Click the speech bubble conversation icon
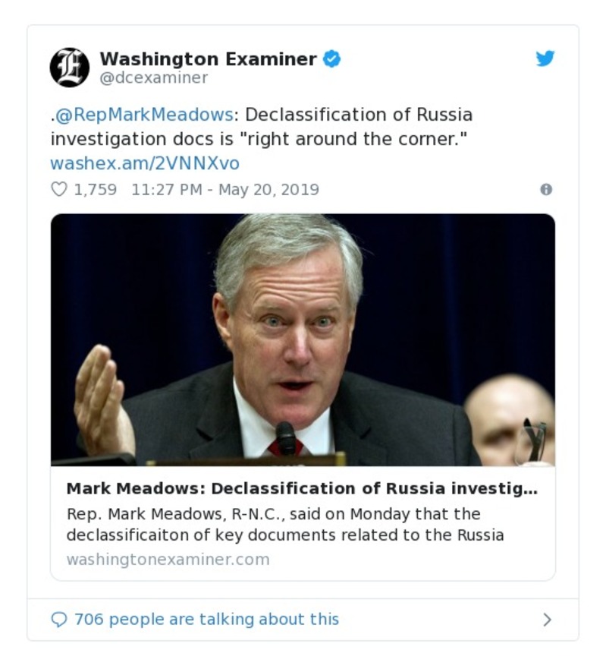Viewport: 606px width, 669px height. coord(59,619)
